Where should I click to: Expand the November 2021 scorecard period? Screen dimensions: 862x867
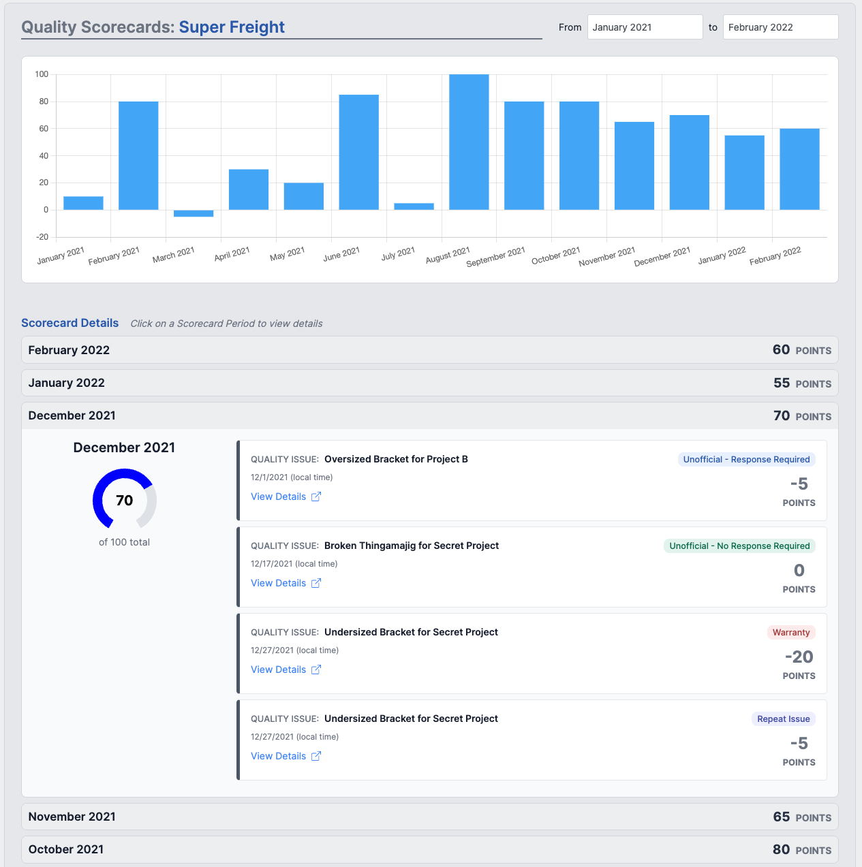pos(430,817)
